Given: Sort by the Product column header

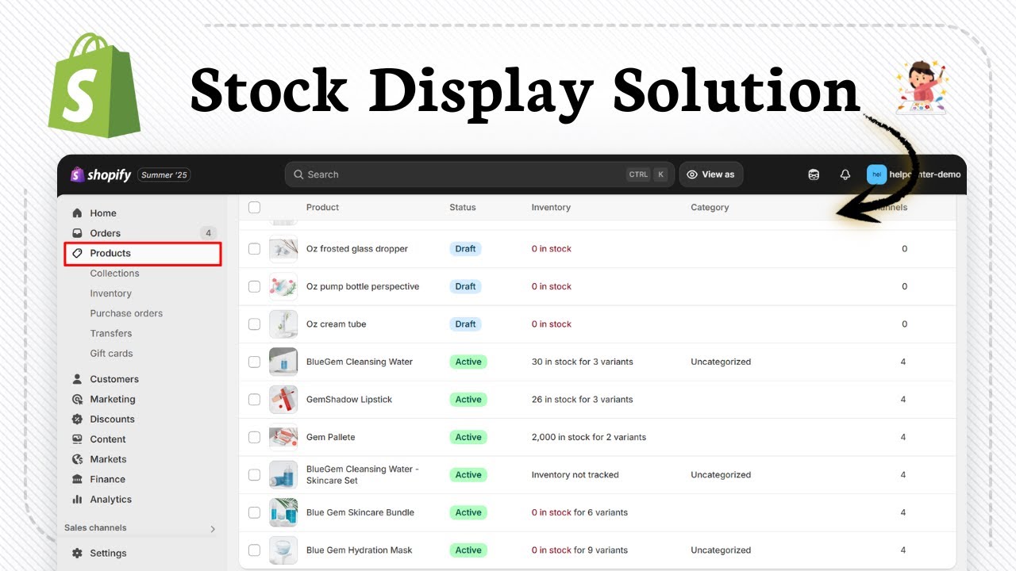Looking at the screenshot, I should tap(322, 208).
